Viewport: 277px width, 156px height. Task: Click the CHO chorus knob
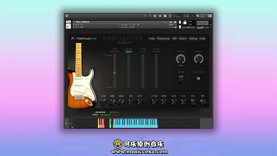point(174,102)
